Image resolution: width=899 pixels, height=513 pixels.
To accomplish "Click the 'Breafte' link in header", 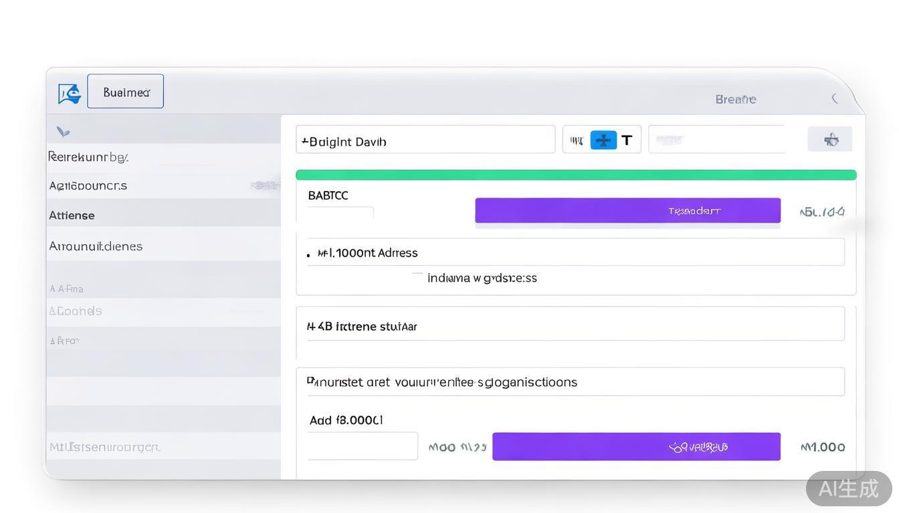I will point(735,100).
